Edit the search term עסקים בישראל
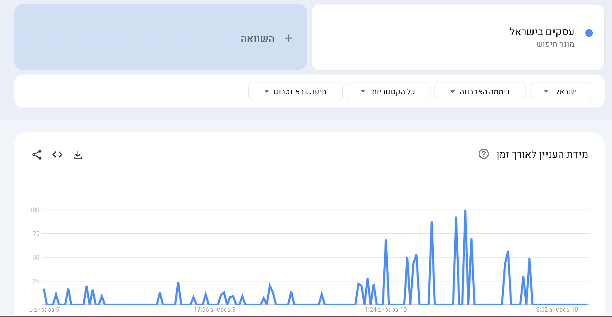The height and width of the screenshot is (317, 612). pyautogui.click(x=541, y=32)
